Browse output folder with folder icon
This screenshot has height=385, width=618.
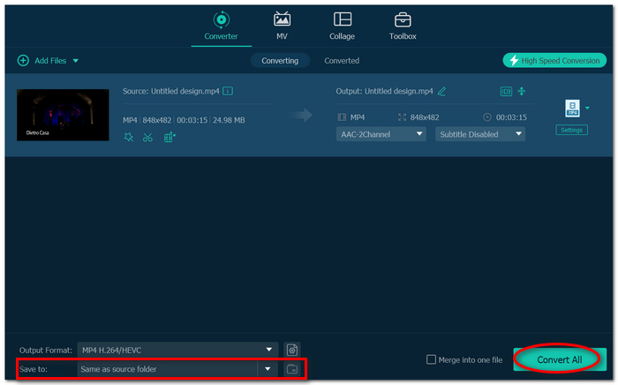(292, 369)
